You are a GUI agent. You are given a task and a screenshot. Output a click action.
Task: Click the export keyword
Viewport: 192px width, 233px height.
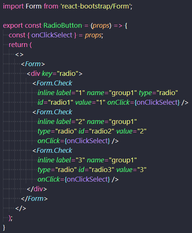(x=13, y=26)
